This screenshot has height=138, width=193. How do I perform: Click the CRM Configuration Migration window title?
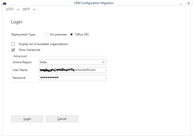(94, 3)
